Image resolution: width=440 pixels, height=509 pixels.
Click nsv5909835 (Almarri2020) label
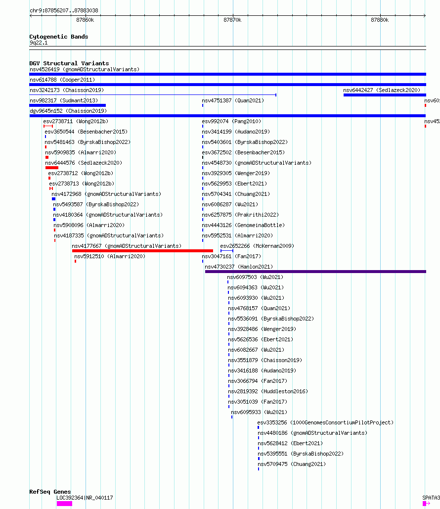tap(81, 152)
